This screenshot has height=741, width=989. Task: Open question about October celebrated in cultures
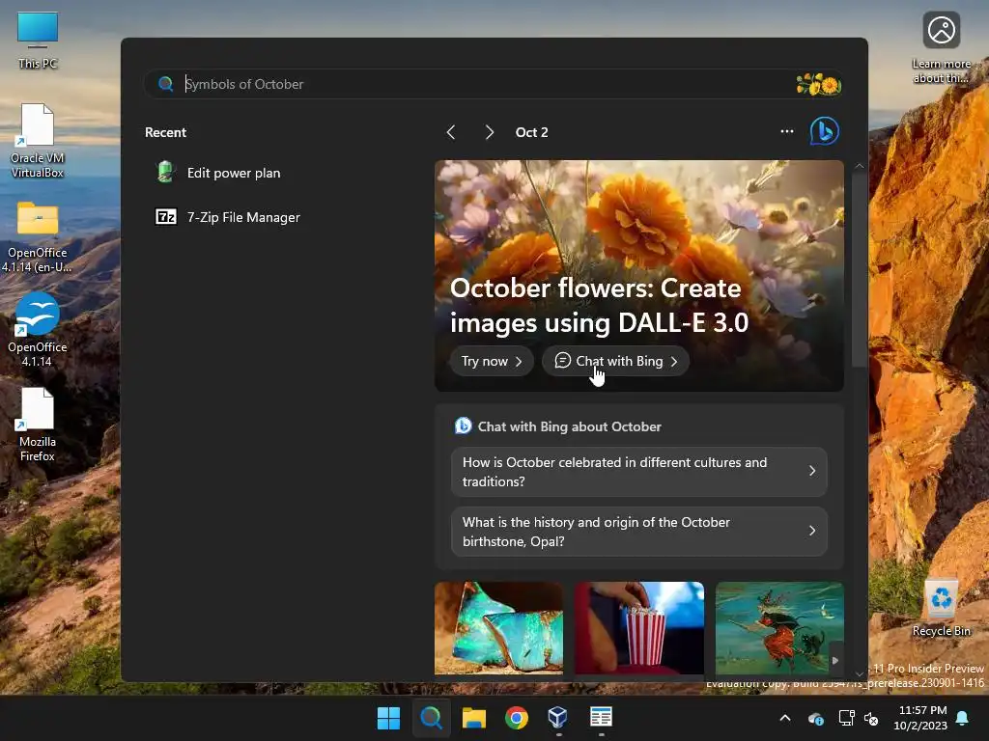(x=639, y=472)
